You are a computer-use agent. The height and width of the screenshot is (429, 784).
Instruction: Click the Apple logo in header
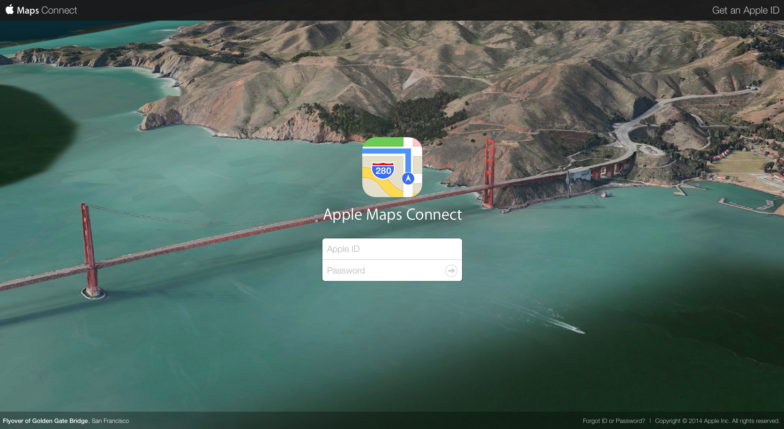click(x=9, y=9)
